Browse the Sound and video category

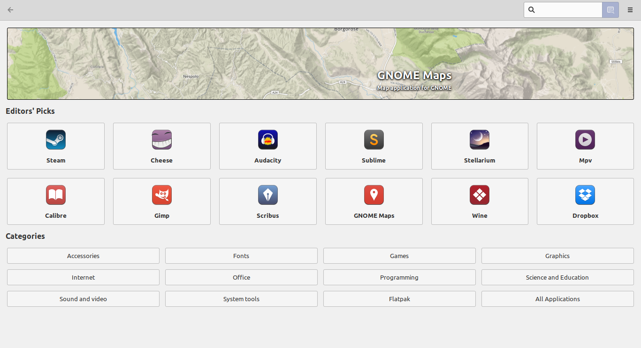[83, 299]
